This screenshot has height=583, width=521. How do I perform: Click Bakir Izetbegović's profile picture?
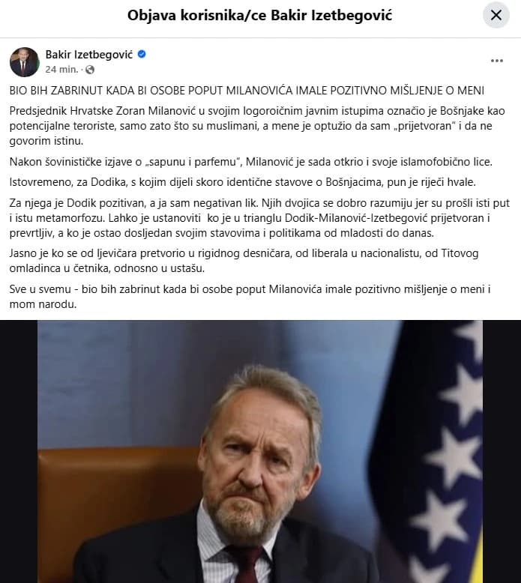[25, 61]
